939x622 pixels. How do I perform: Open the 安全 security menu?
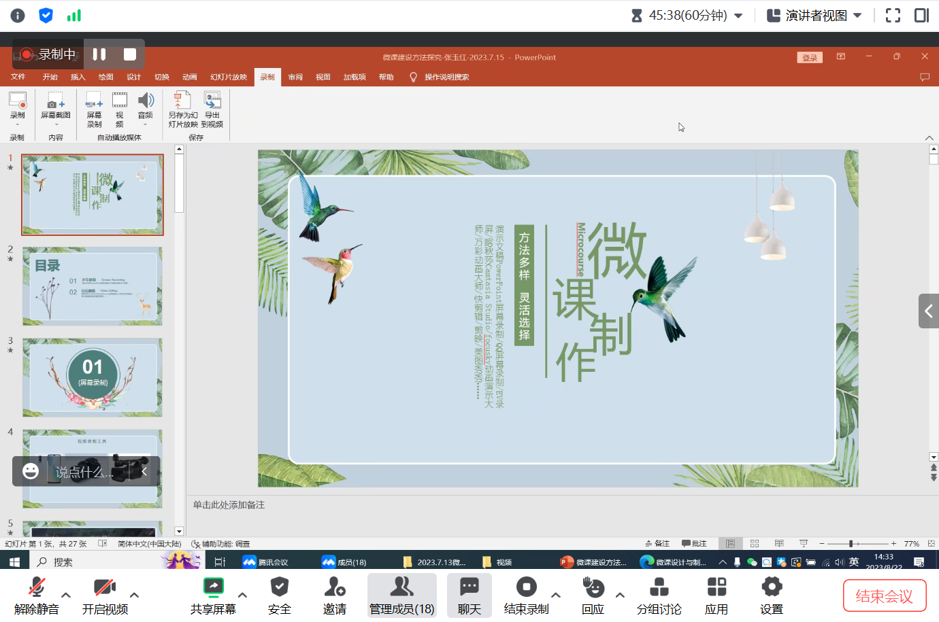point(280,595)
